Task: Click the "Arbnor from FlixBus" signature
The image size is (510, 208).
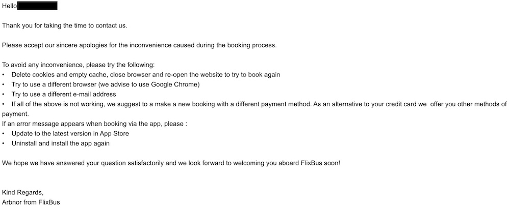Action: tap(31, 202)
